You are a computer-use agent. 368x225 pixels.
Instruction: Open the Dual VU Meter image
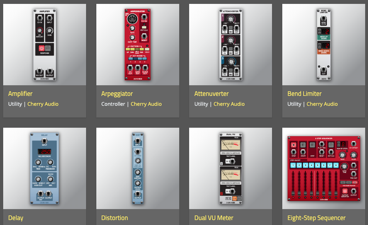231,168
